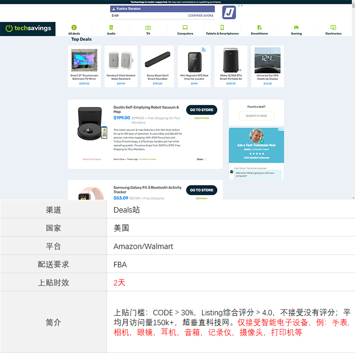Open the Tablets & Smartphones category icon
Screen dimensions: 355x353
coord(222,27)
